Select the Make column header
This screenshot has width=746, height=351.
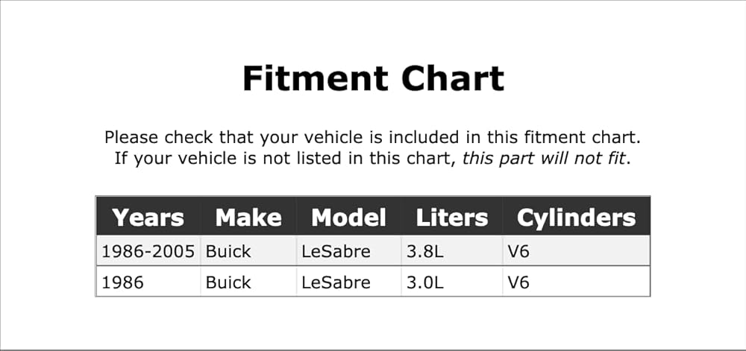pos(248,218)
